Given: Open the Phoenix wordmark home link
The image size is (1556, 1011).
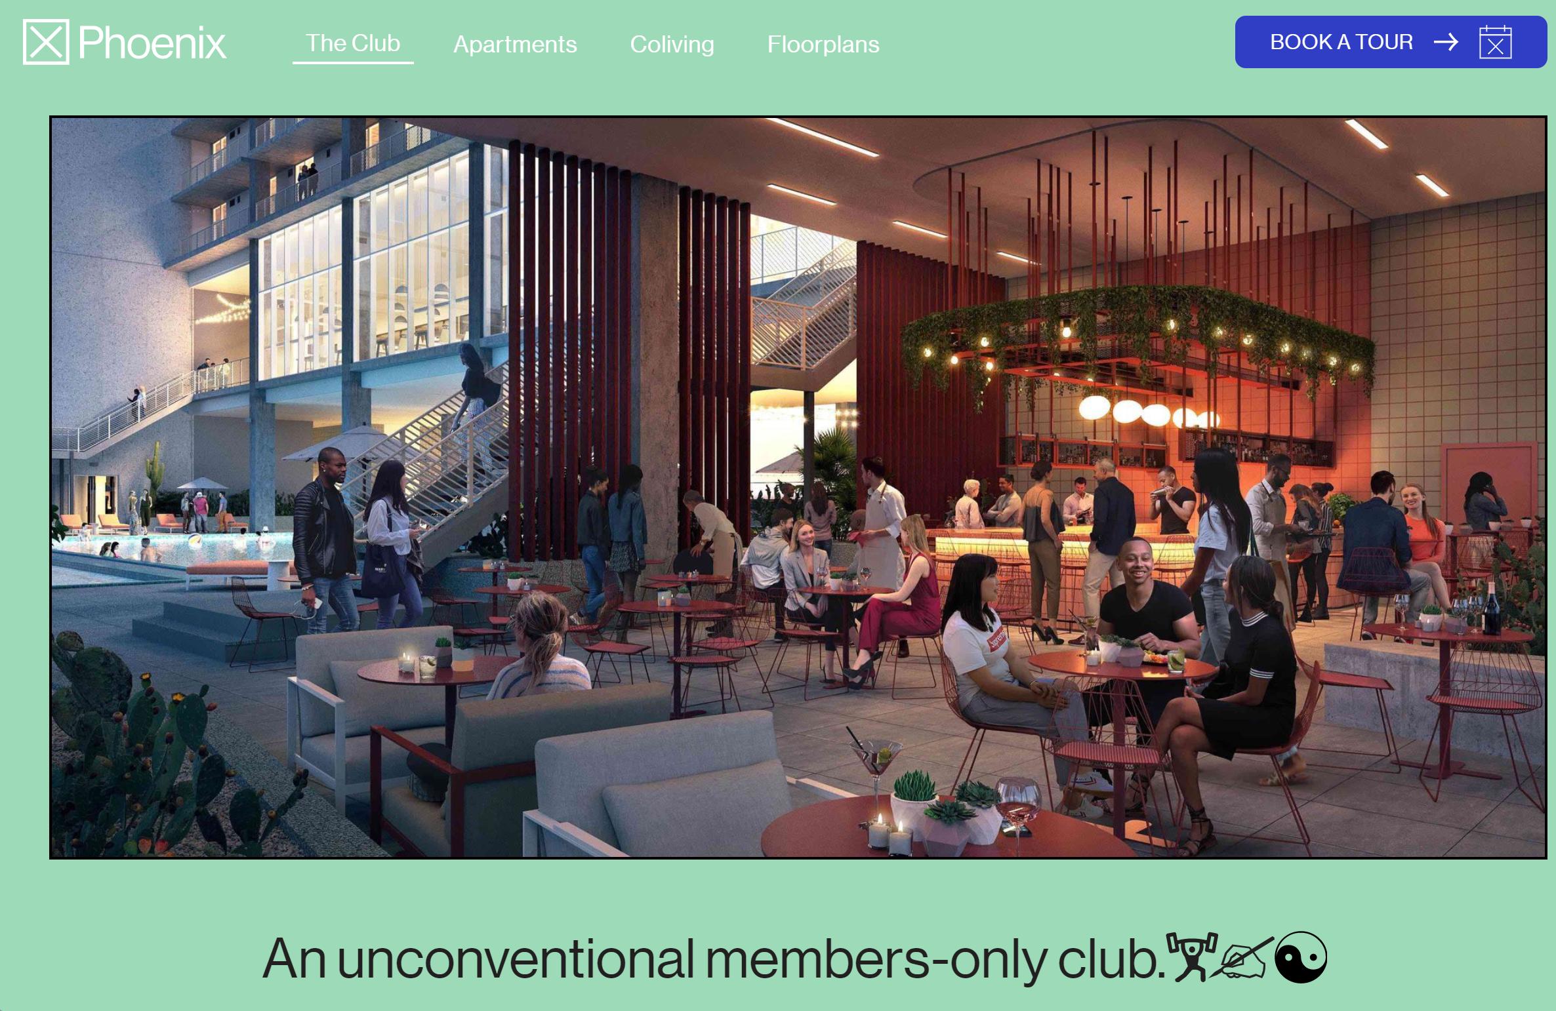Looking at the screenshot, I should (x=152, y=43).
